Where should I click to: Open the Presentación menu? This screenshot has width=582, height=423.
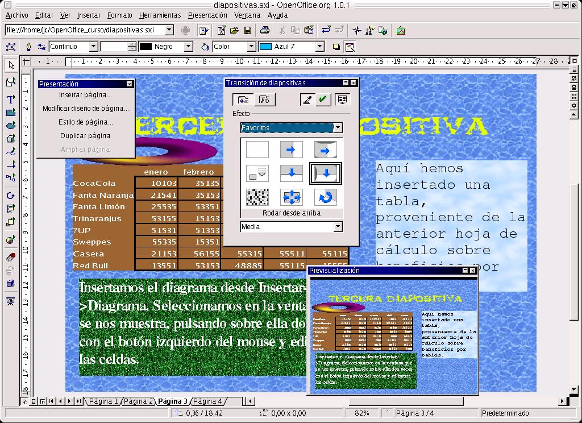coord(207,15)
